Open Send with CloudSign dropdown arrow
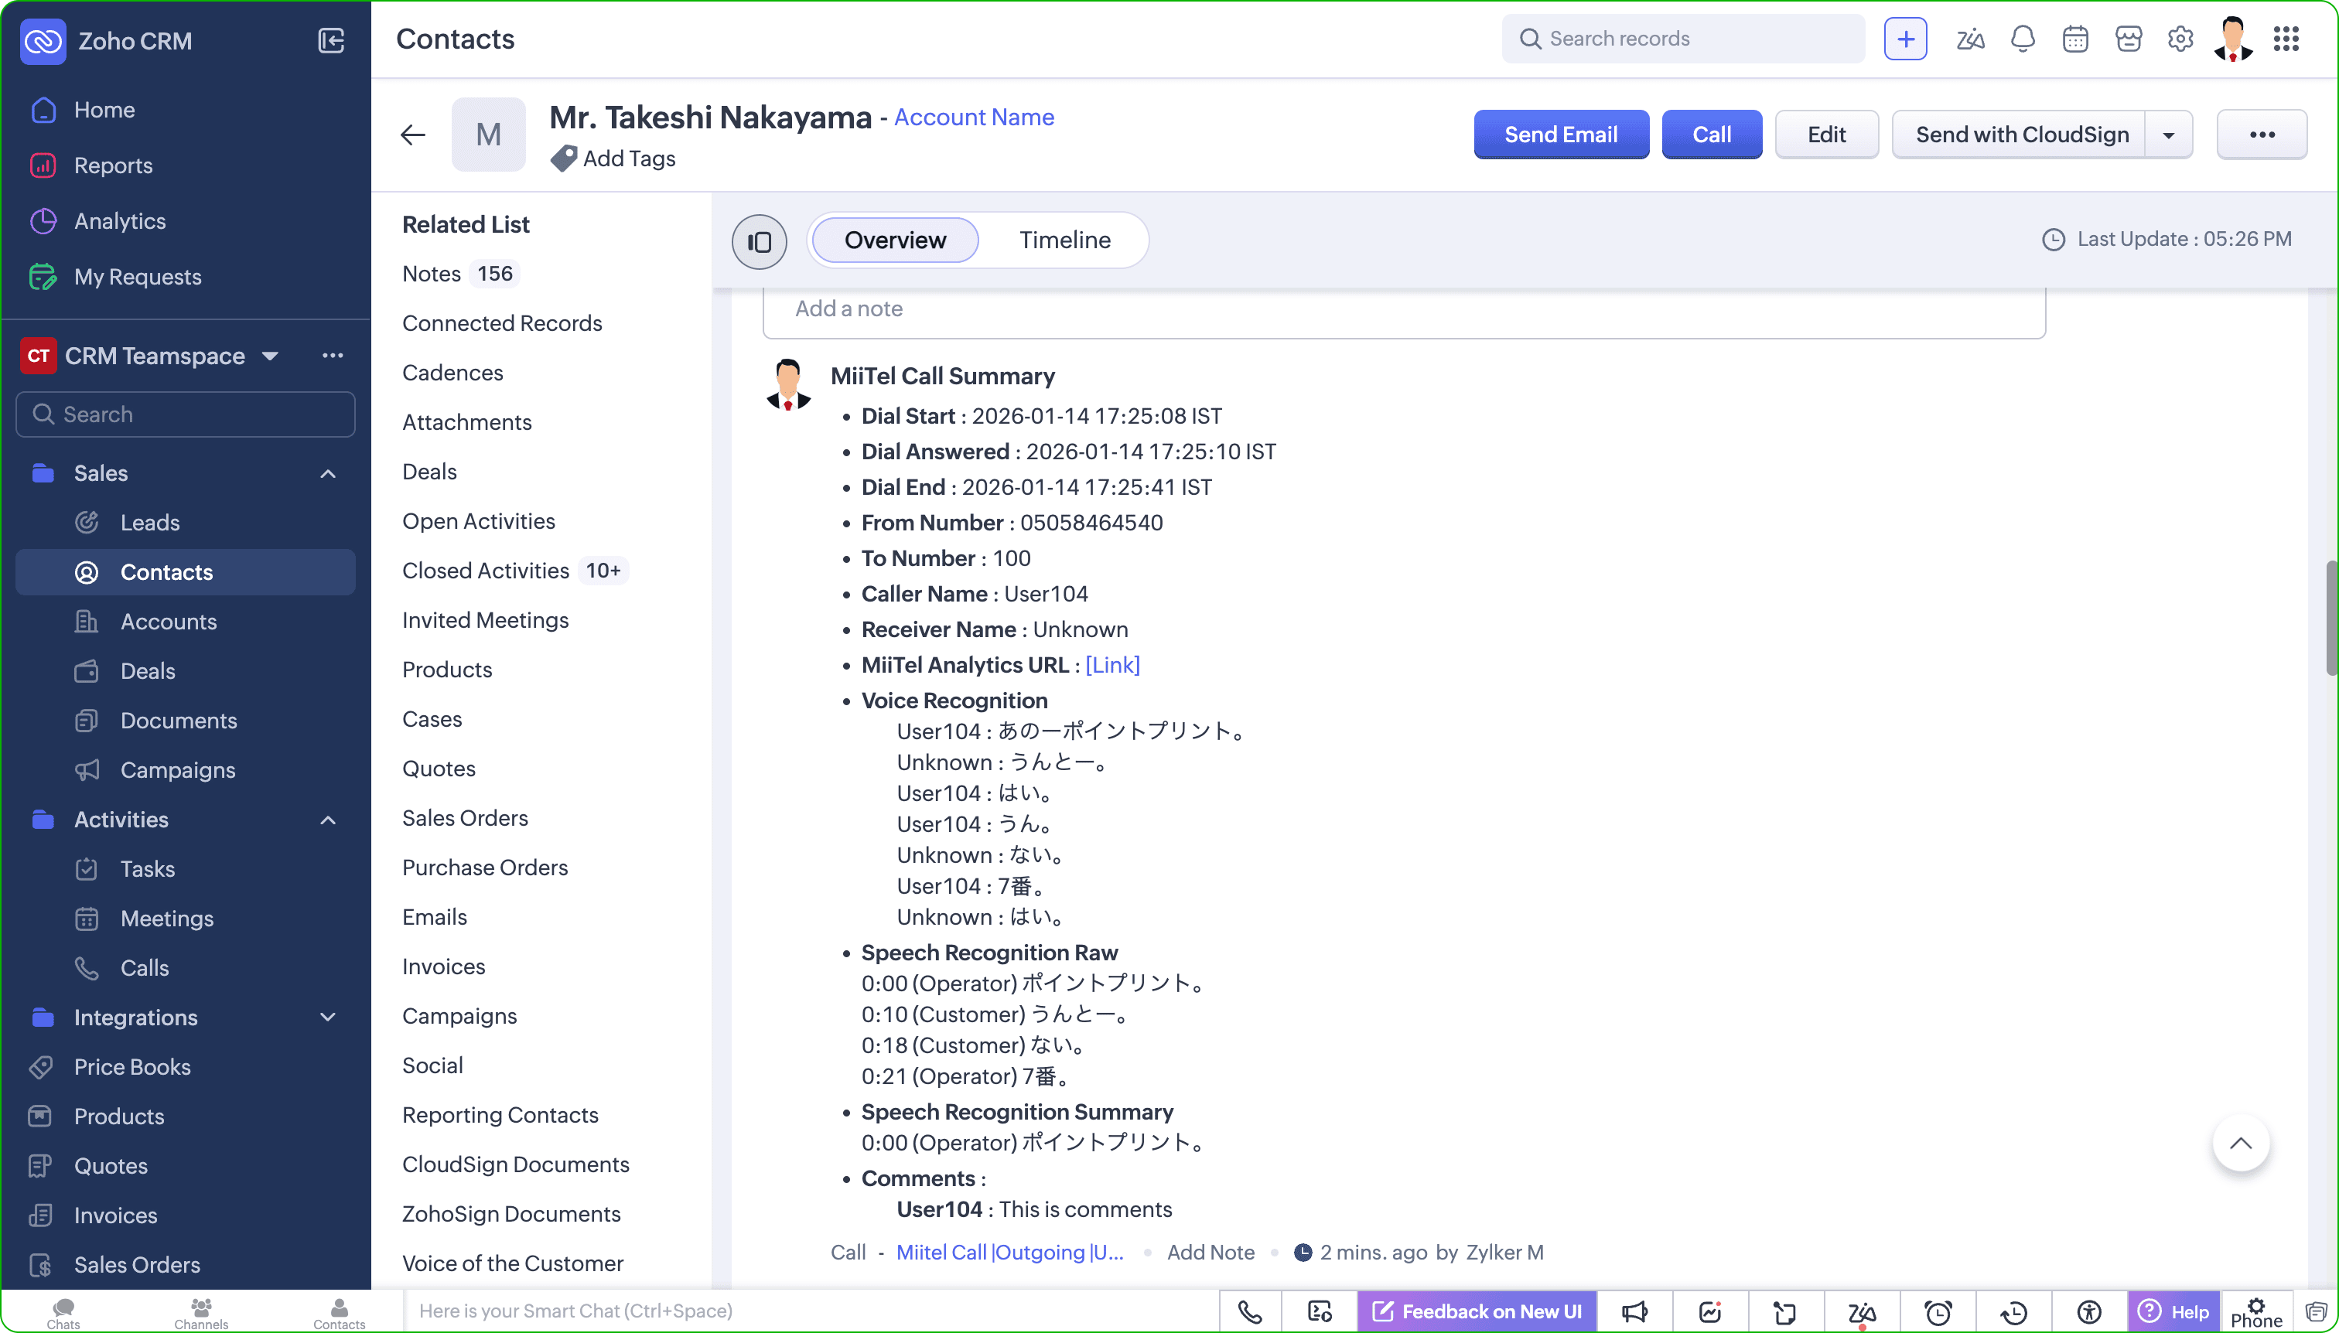2339x1333 pixels. pyautogui.click(x=2168, y=135)
